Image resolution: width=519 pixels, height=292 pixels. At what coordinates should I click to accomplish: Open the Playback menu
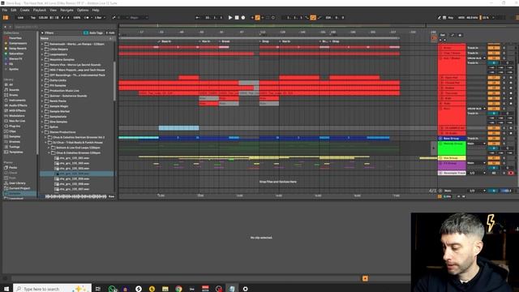click(x=40, y=11)
